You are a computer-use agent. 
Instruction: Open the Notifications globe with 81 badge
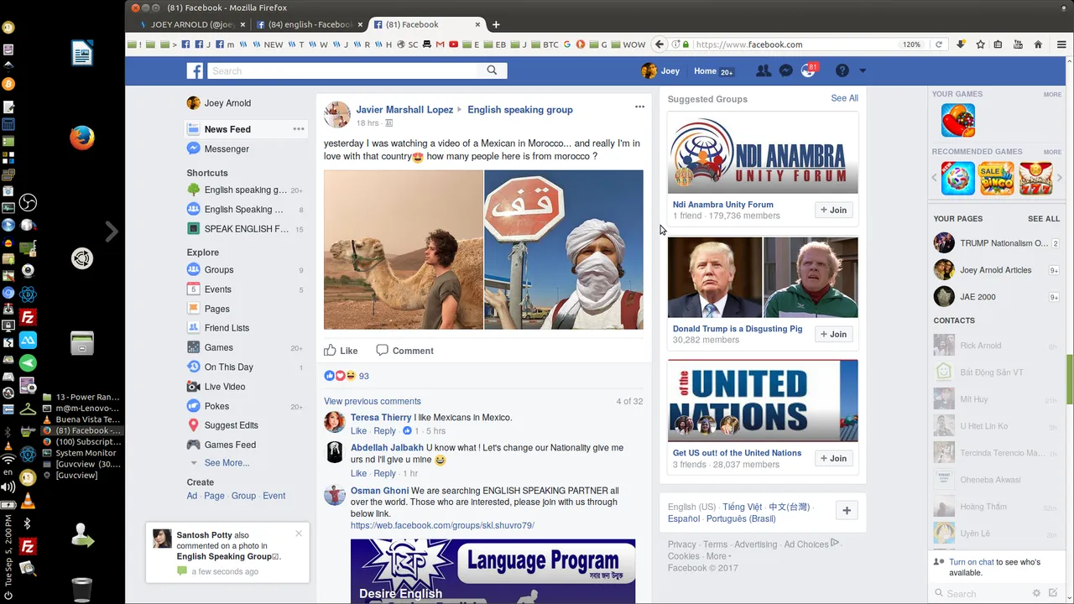click(x=808, y=71)
